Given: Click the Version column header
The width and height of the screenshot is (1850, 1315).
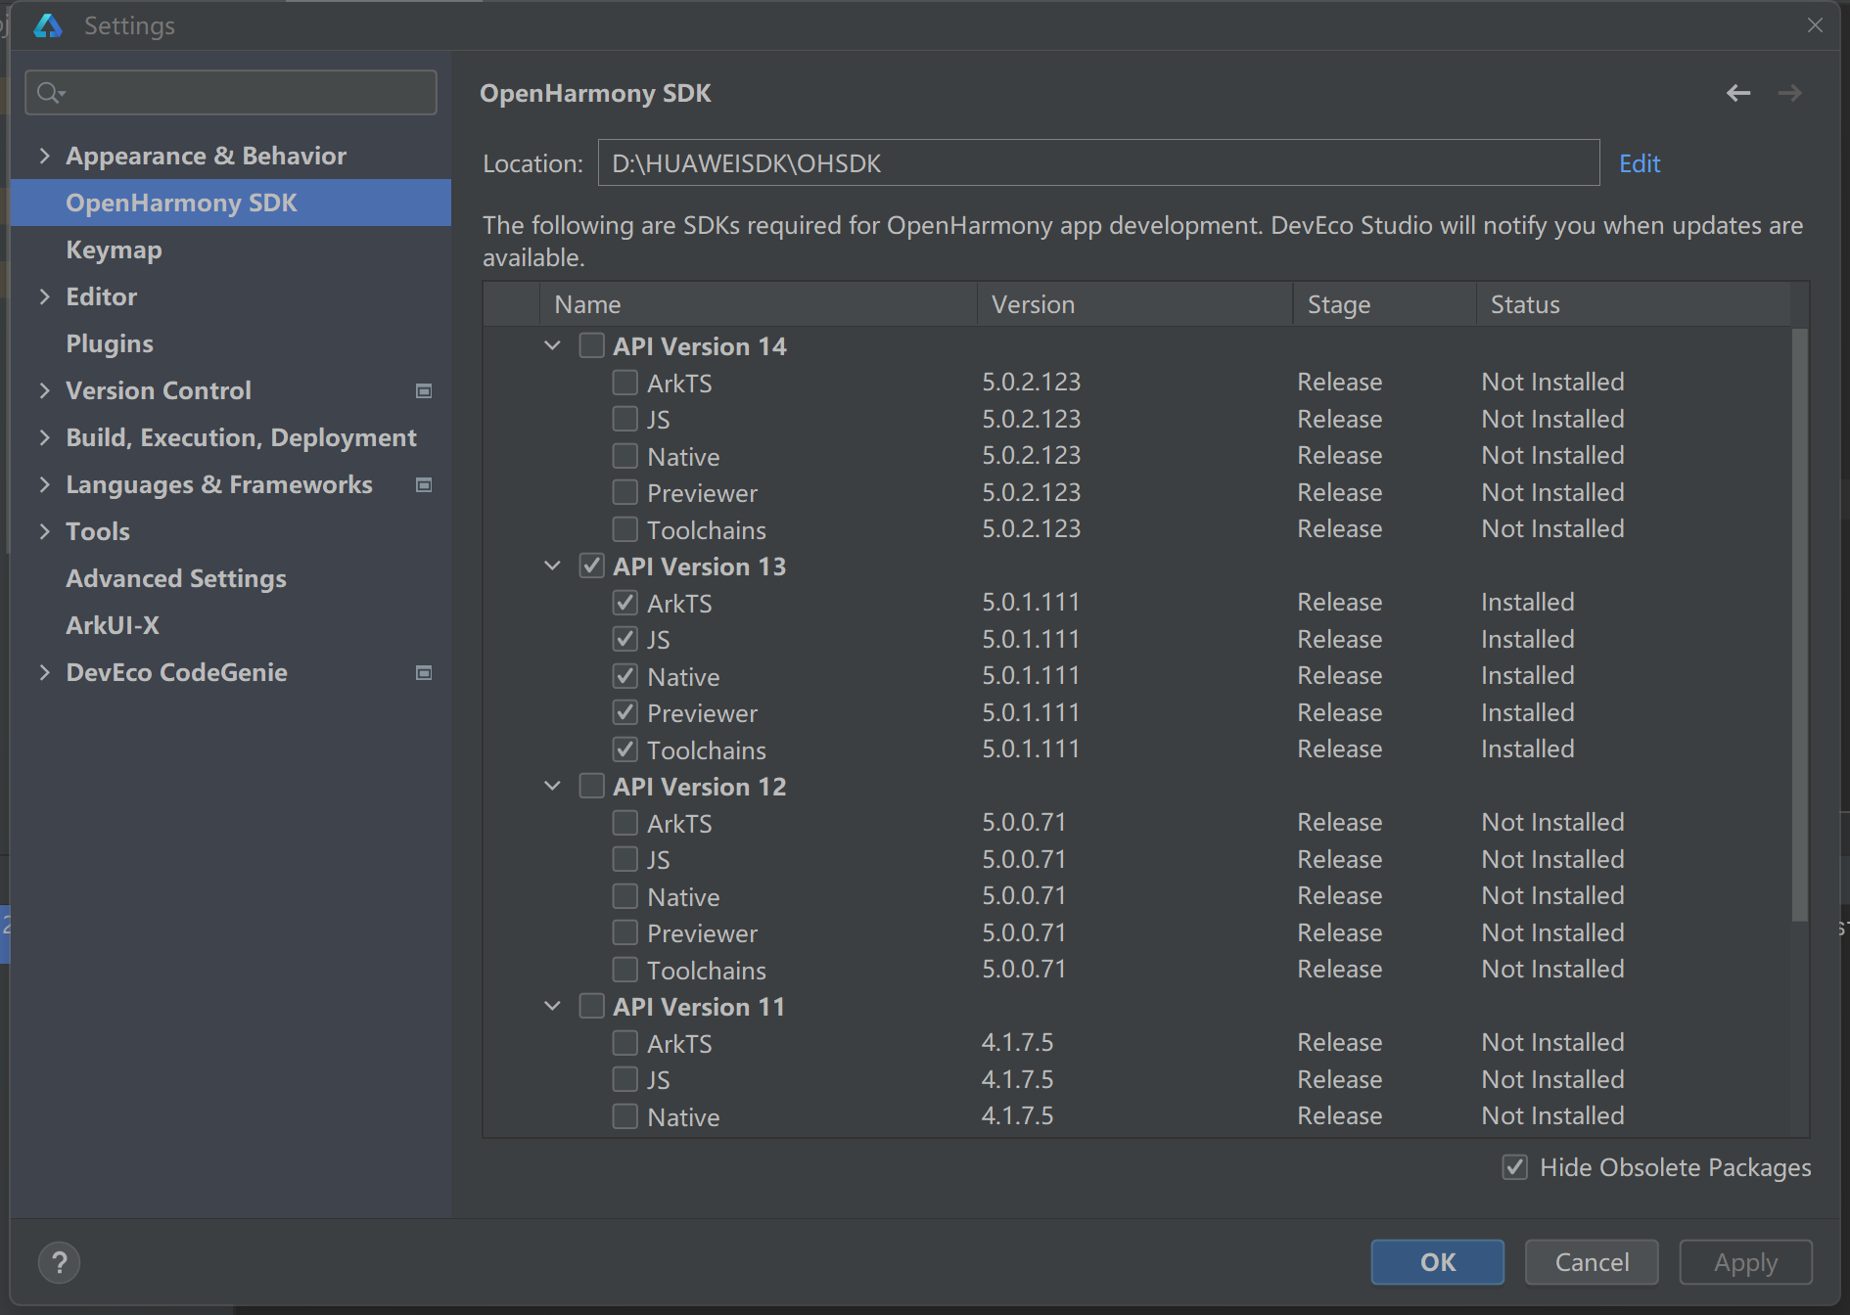Looking at the screenshot, I should [1134, 304].
